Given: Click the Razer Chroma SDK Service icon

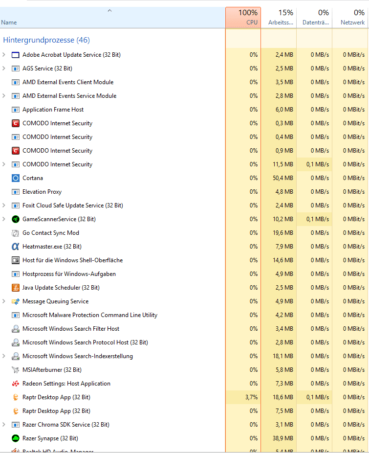Looking at the screenshot, I should (15, 425).
